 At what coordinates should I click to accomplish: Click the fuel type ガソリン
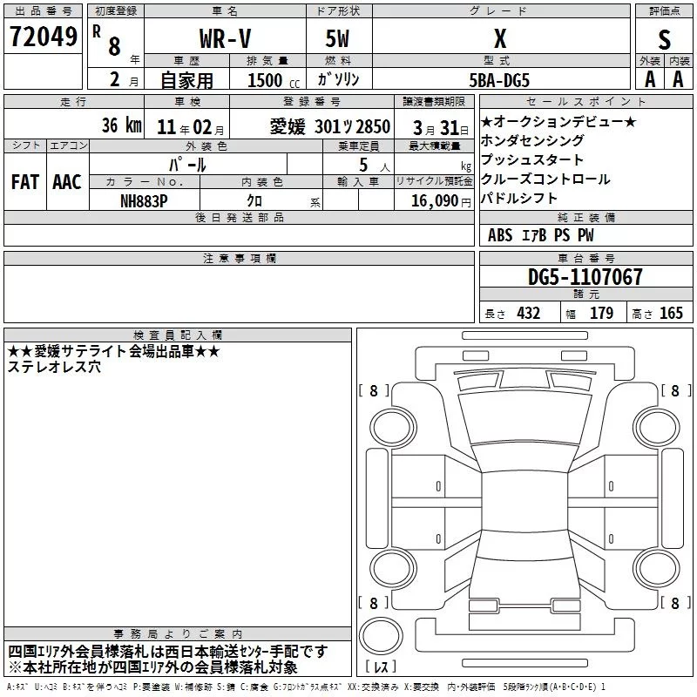[338, 79]
